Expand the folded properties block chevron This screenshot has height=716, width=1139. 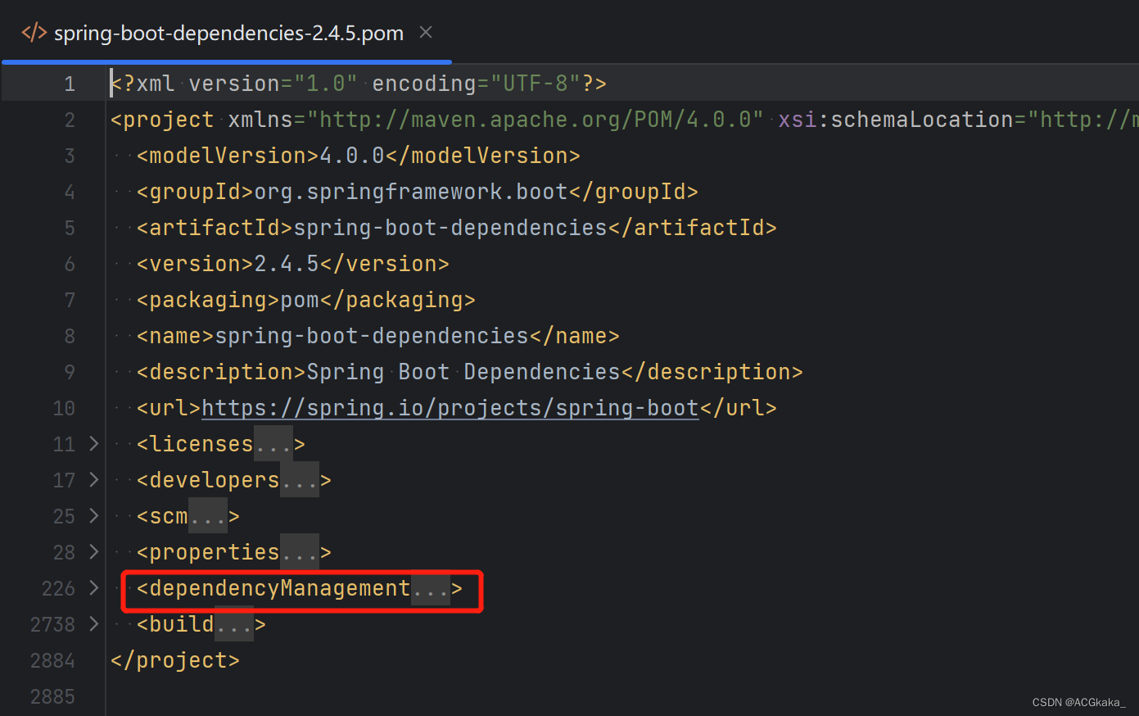coord(93,552)
